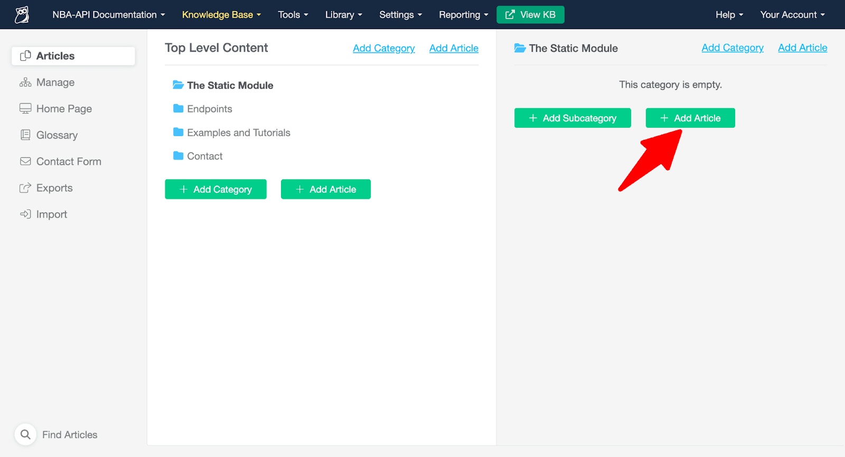Image resolution: width=845 pixels, height=457 pixels.
Task: Click the View KB button
Action: [530, 15]
